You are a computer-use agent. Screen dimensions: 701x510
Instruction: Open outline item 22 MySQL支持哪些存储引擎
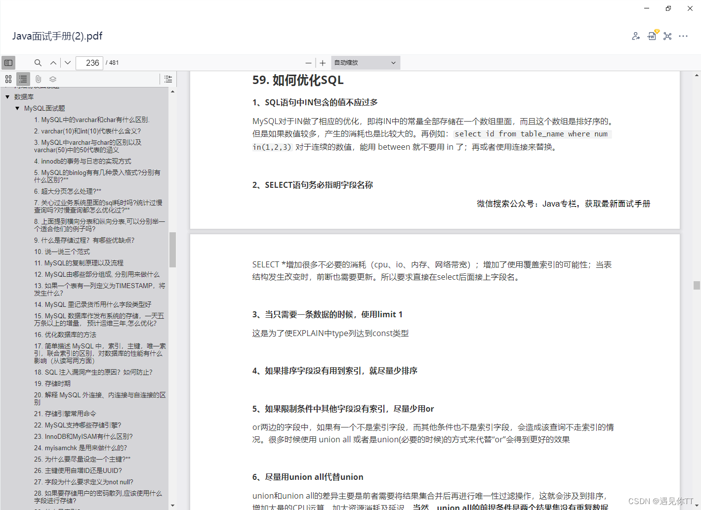(78, 425)
